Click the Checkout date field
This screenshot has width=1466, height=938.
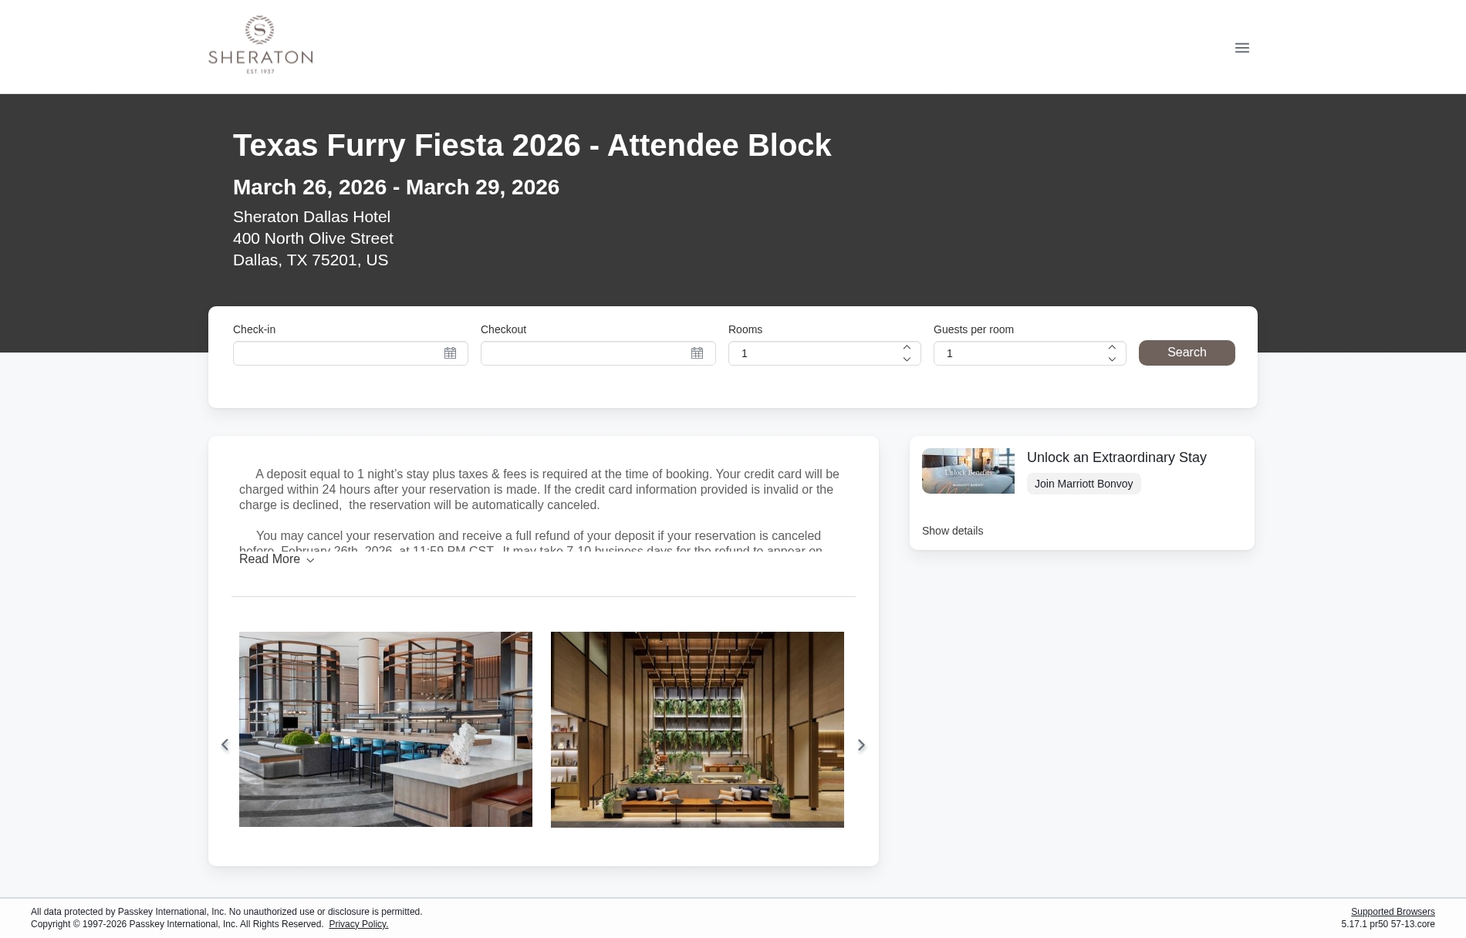point(598,353)
